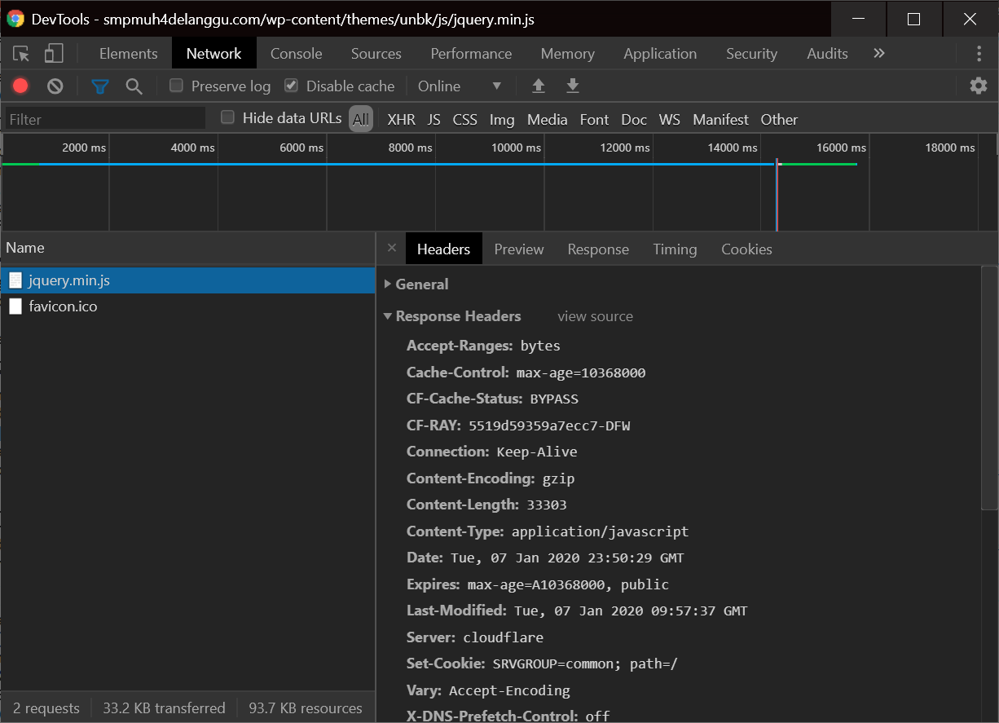This screenshot has height=723, width=999.
Task: Click the 8000 ms timeline marker
Action: 411,148
